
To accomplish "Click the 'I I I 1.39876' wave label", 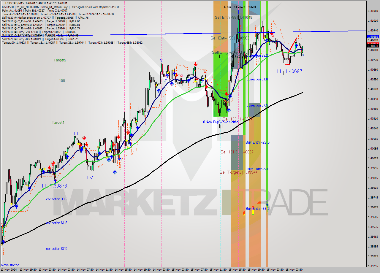I will click(x=54, y=186).
